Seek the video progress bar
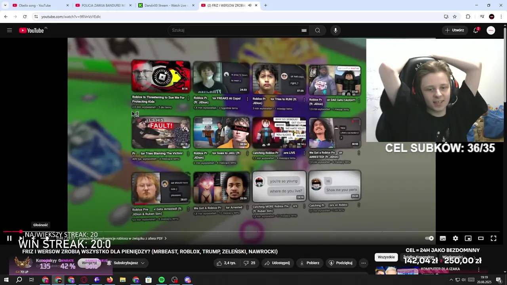This screenshot has height=285, width=507. 252,232
